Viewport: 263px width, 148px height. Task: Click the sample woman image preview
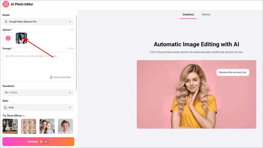[197, 95]
